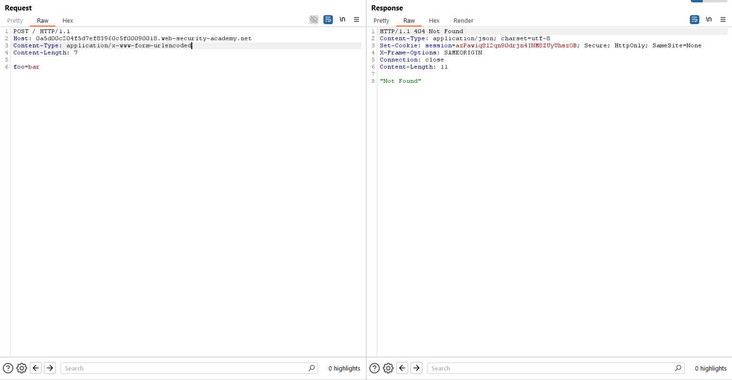Jump to next match in Response search
The width and height of the screenshot is (732, 380).
tap(417, 368)
